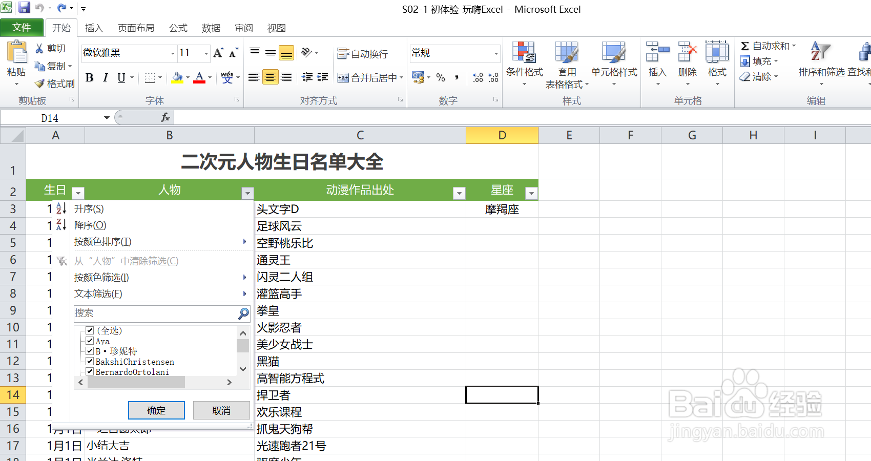Open Conditional Formatting (条件格式)

[x=524, y=64]
